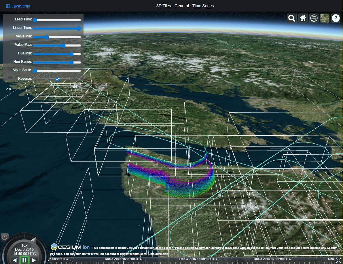Click the Home view button
The height and width of the screenshot is (264, 343).
303,18
